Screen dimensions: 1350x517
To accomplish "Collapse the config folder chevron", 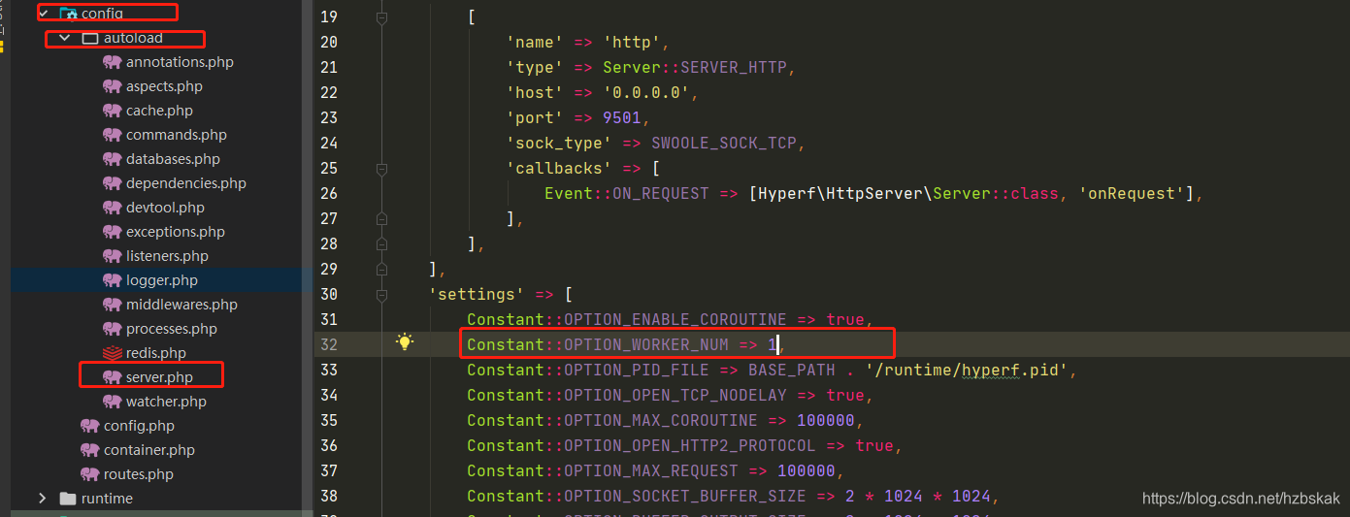I will coord(43,14).
